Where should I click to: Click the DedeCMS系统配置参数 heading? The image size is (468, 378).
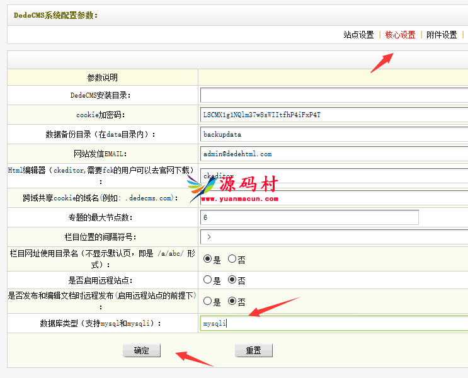click(x=56, y=15)
